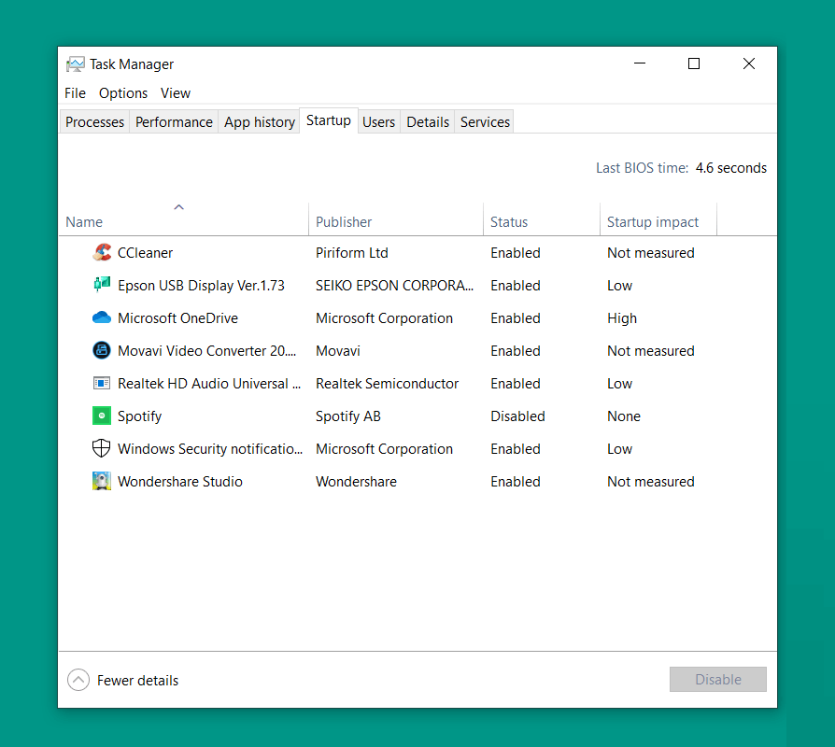Minimize the Task Manager window

640,63
